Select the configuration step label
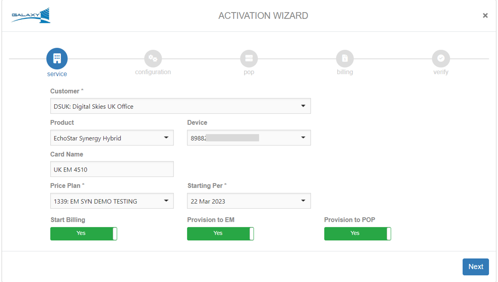 pyautogui.click(x=153, y=72)
